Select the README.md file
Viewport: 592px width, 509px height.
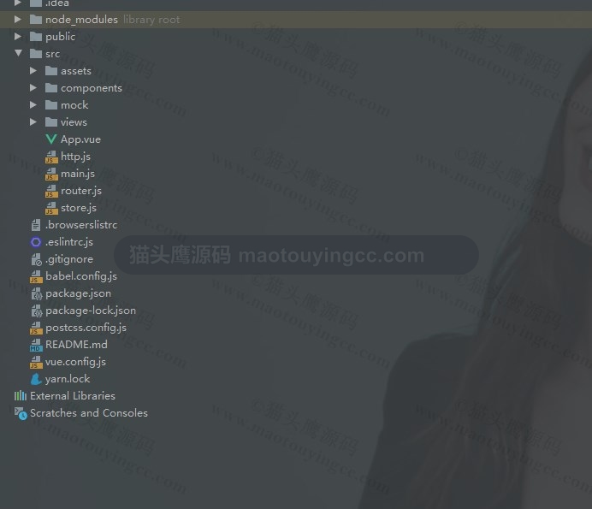pos(76,345)
